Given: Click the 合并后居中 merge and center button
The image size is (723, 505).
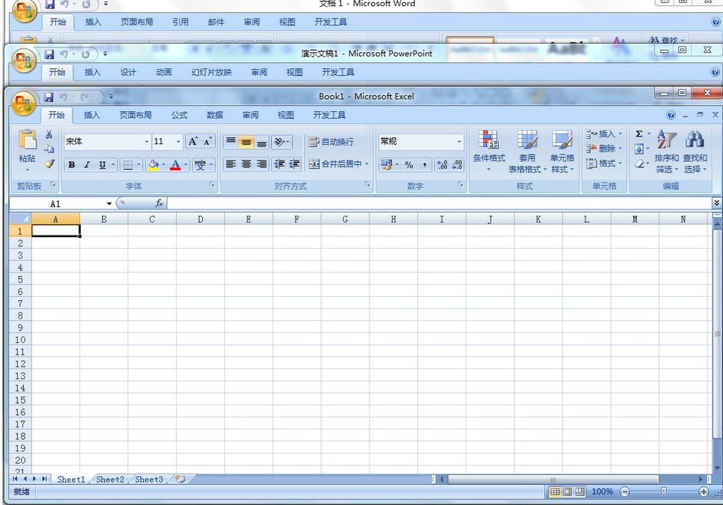Looking at the screenshot, I should click(336, 164).
